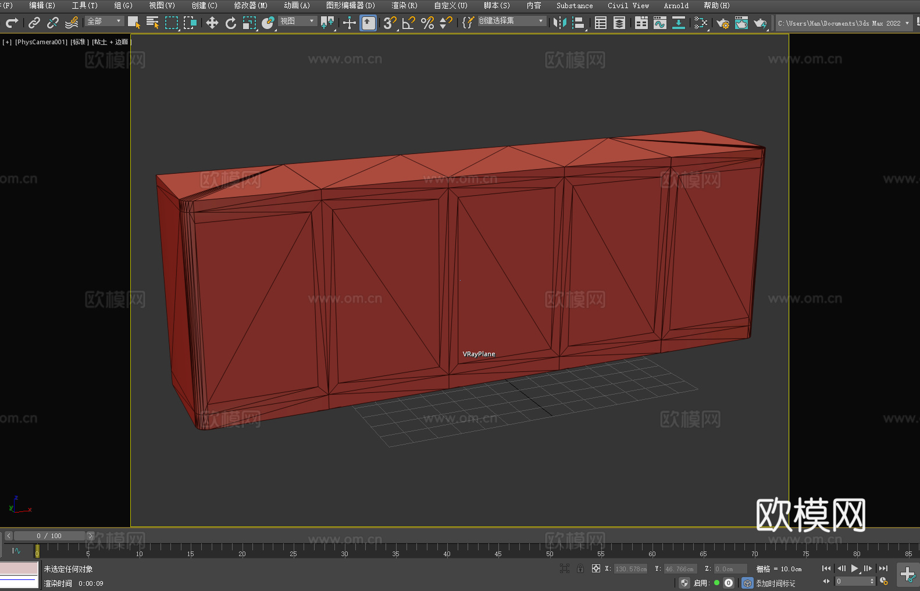This screenshot has width=920, height=591.
Task: Toggle Window/Crossing selection mode
Action: [190, 23]
